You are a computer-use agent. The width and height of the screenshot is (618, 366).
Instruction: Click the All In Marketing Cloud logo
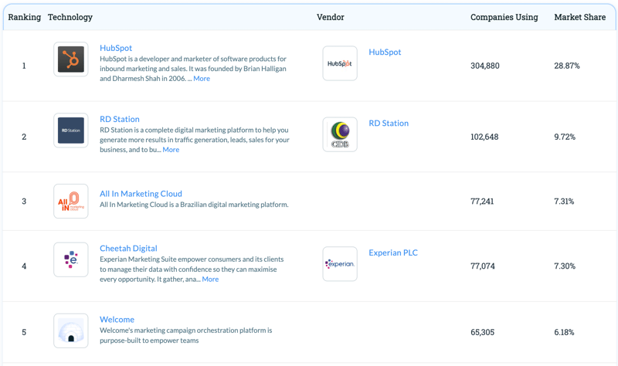71,202
